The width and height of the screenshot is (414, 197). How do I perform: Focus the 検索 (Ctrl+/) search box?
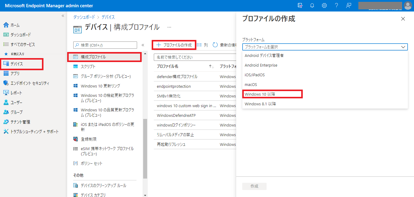pyautogui.click(x=105, y=45)
